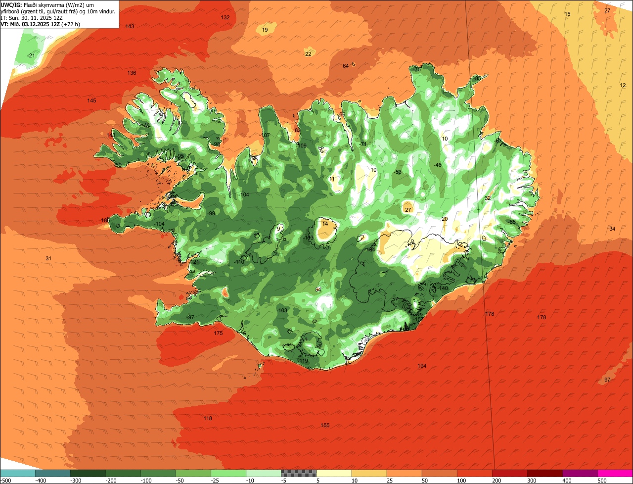Click the "15" flux value in the northeast sea
Screen dimensions: 633x484
(x=567, y=14)
